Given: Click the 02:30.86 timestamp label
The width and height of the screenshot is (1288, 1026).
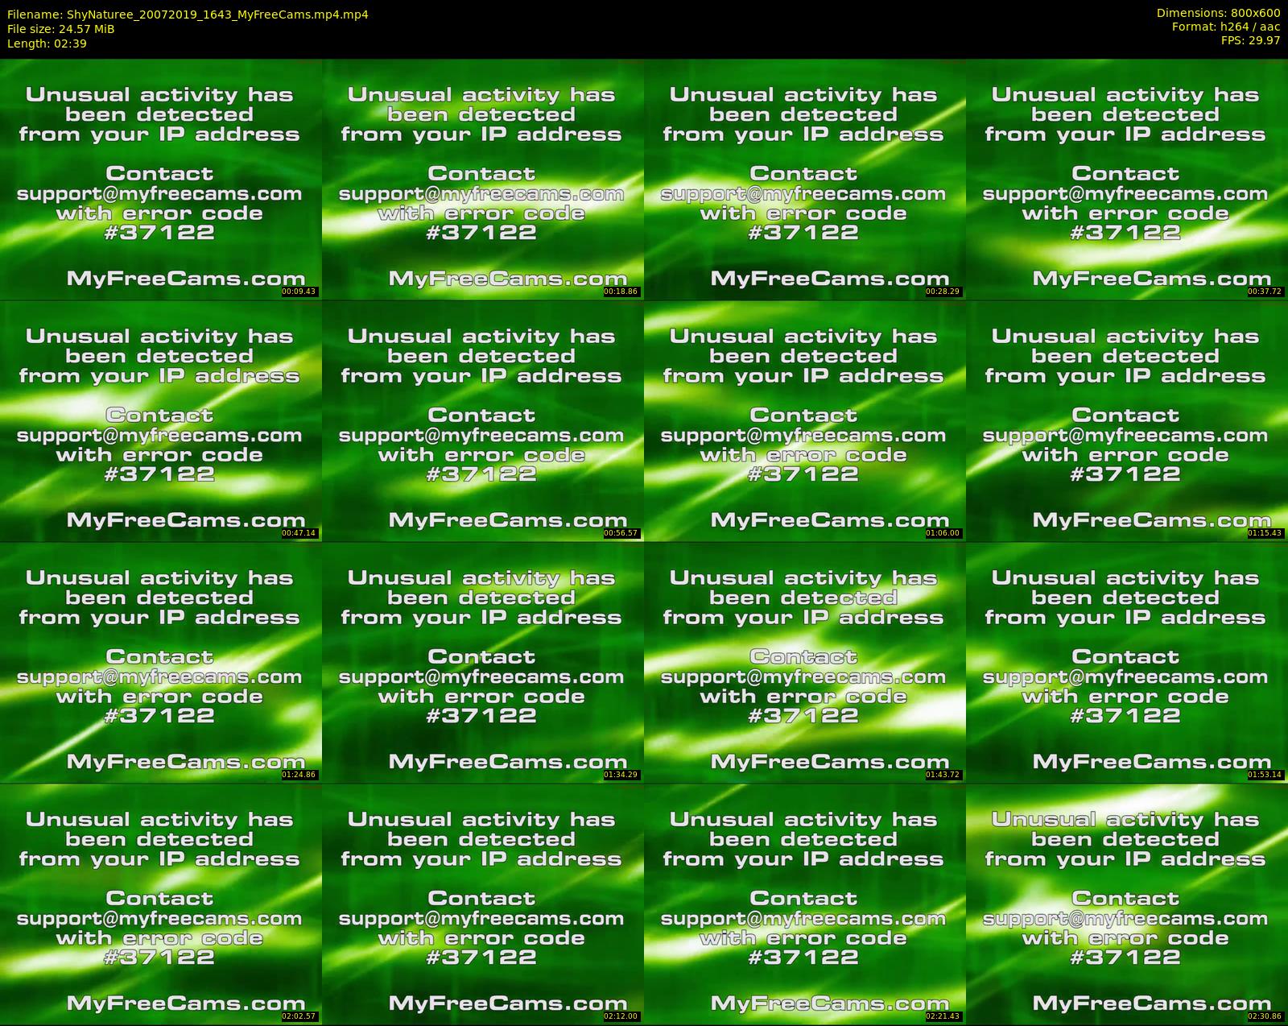Looking at the screenshot, I should [1265, 1016].
